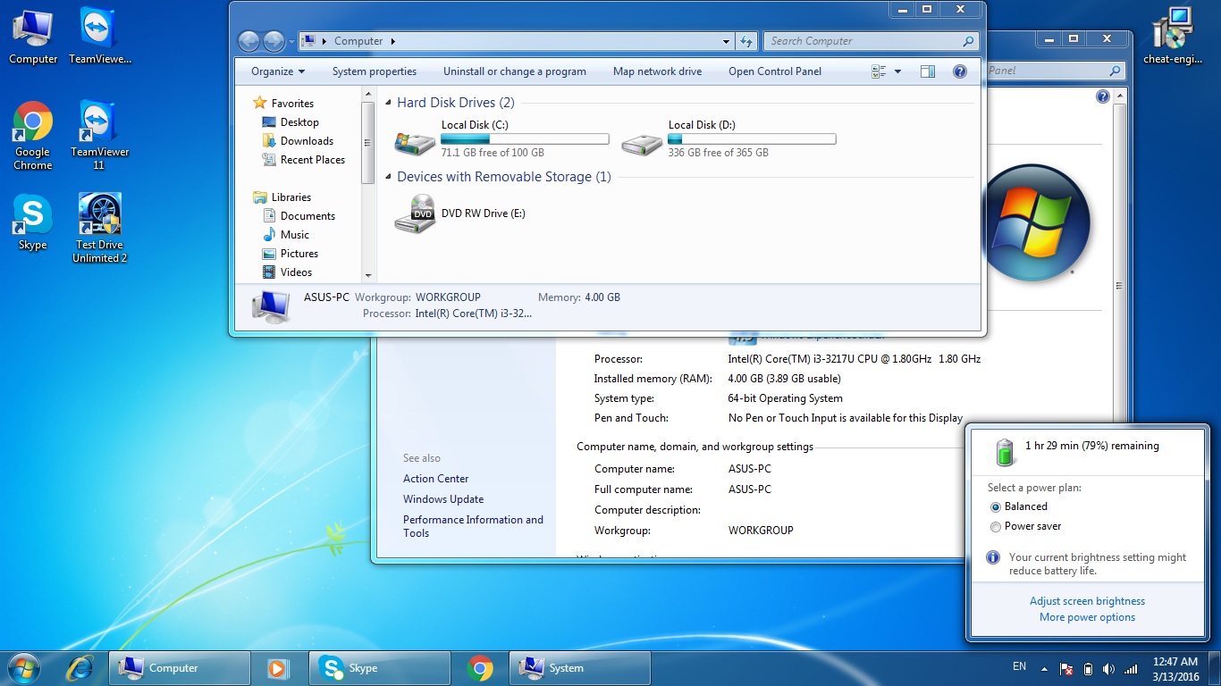Click the Search Computer input field
The height and width of the screenshot is (686, 1221).
863,41
